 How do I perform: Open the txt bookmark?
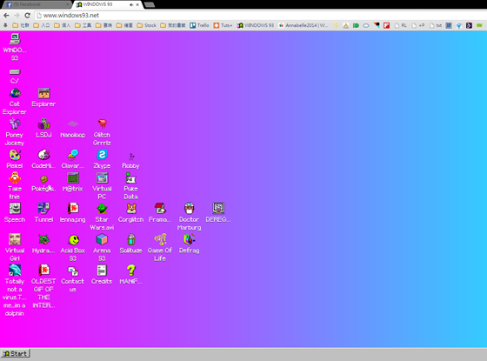pos(436,25)
